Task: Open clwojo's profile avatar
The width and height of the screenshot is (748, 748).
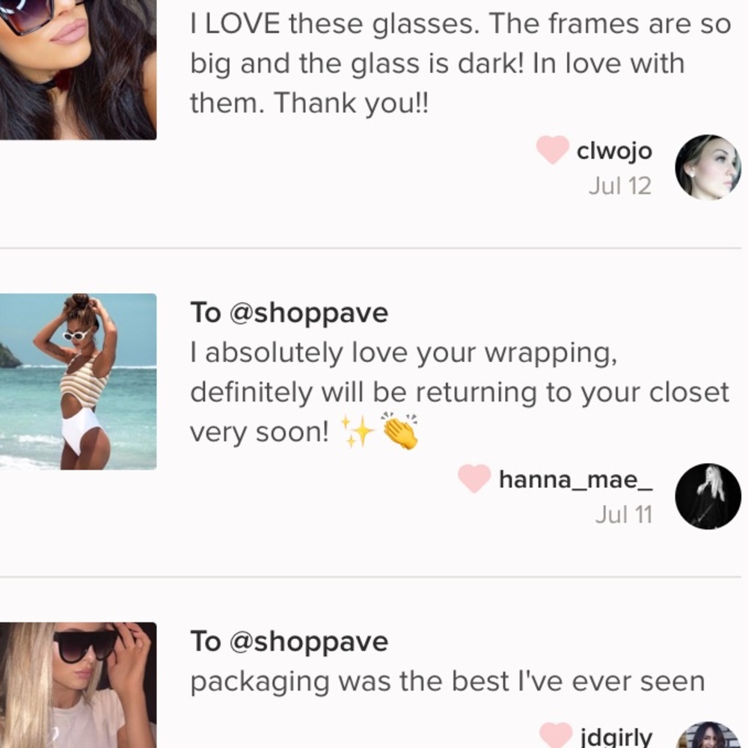Action: pyautogui.click(x=708, y=168)
